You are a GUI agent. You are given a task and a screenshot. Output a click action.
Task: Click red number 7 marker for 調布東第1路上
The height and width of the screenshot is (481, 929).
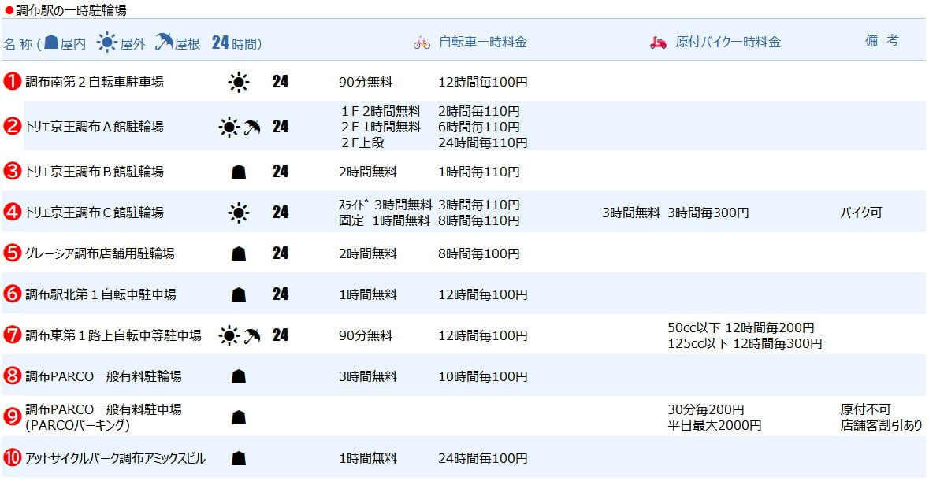[12, 335]
